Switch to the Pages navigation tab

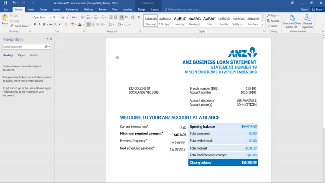tap(21, 55)
